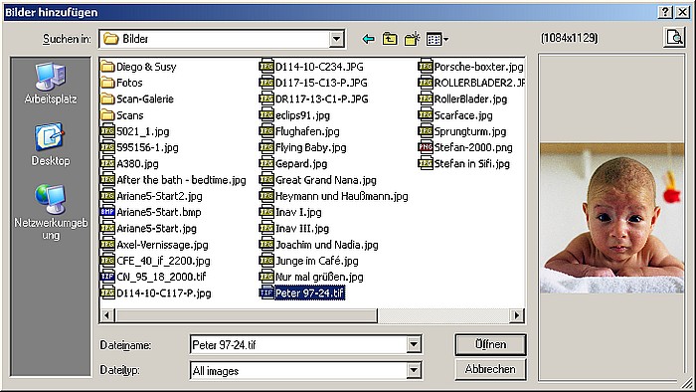Expand the Suchen in folder dropdown

click(337, 39)
